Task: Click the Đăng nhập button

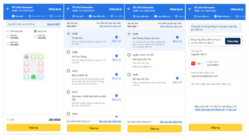Action: (x=233, y=41)
